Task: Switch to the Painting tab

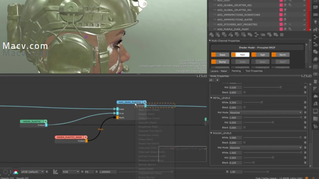Action: tap(236, 71)
